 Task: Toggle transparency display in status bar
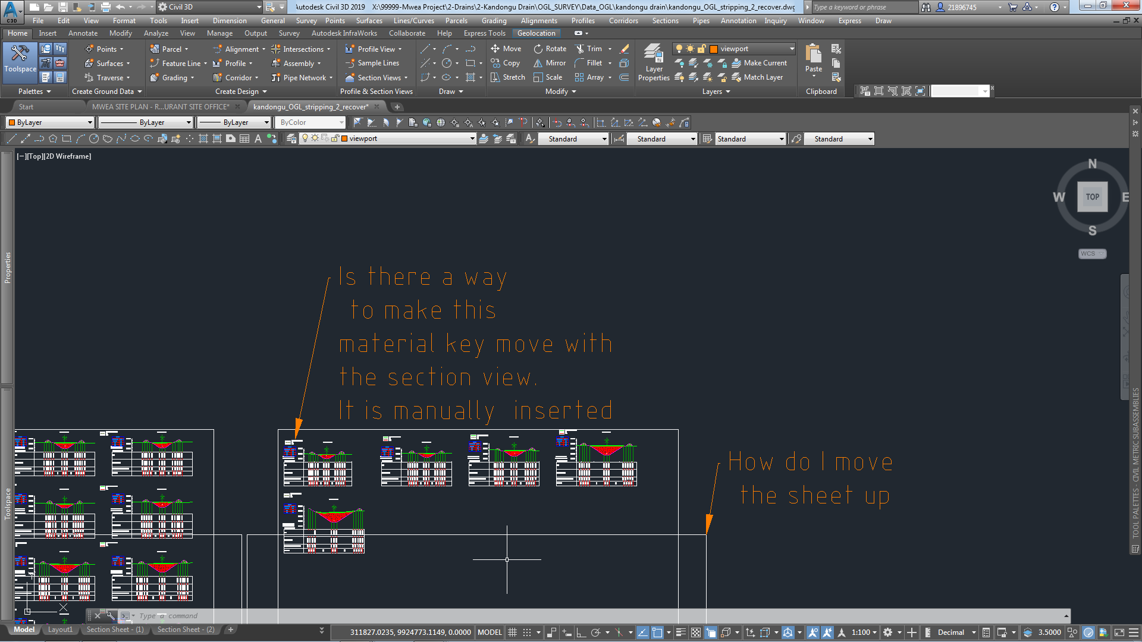(x=695, y=632)
